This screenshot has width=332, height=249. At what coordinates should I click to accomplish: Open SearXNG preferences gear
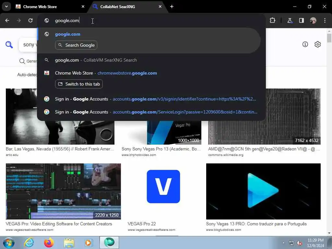pos(318,44)
